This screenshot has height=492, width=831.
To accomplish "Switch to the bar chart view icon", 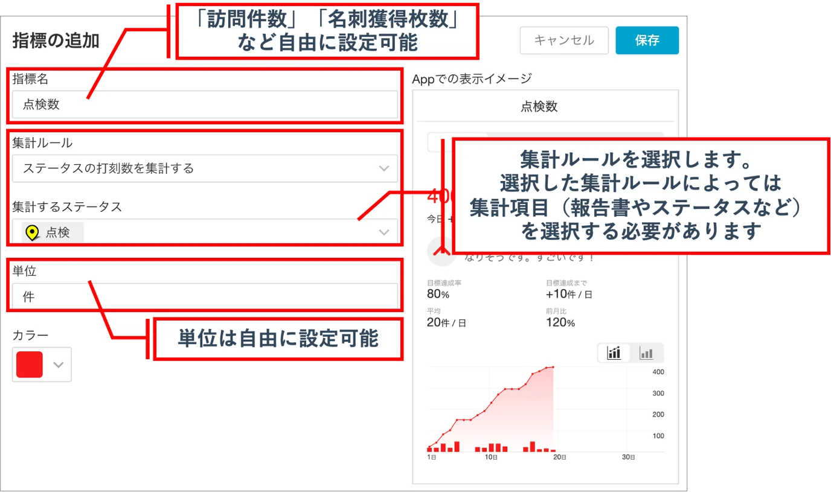I will tap(647, 353).
